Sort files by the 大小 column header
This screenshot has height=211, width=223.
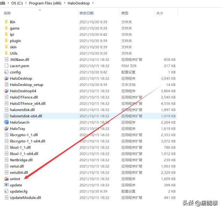click(x=160, y=13)
